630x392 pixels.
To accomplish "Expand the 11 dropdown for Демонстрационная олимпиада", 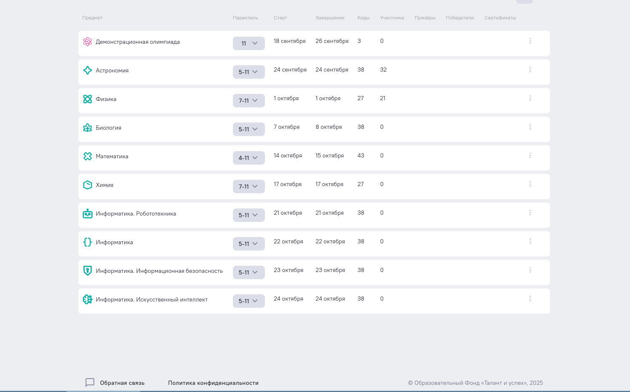I will click(248, 43).
